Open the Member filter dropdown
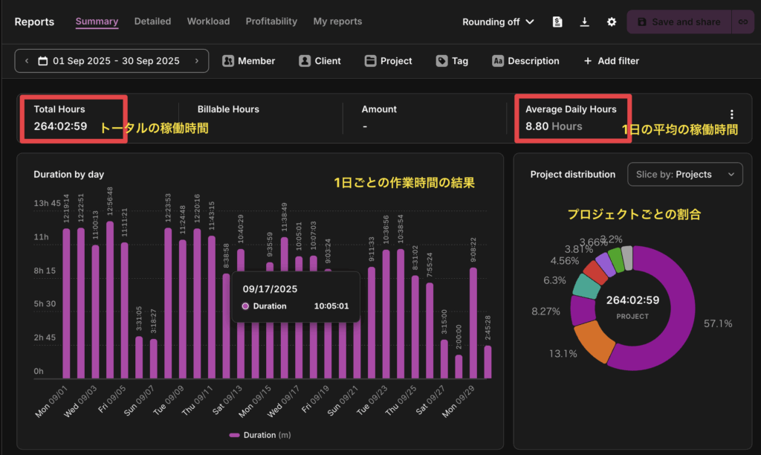Screen dimensions: 761x455 248,61
